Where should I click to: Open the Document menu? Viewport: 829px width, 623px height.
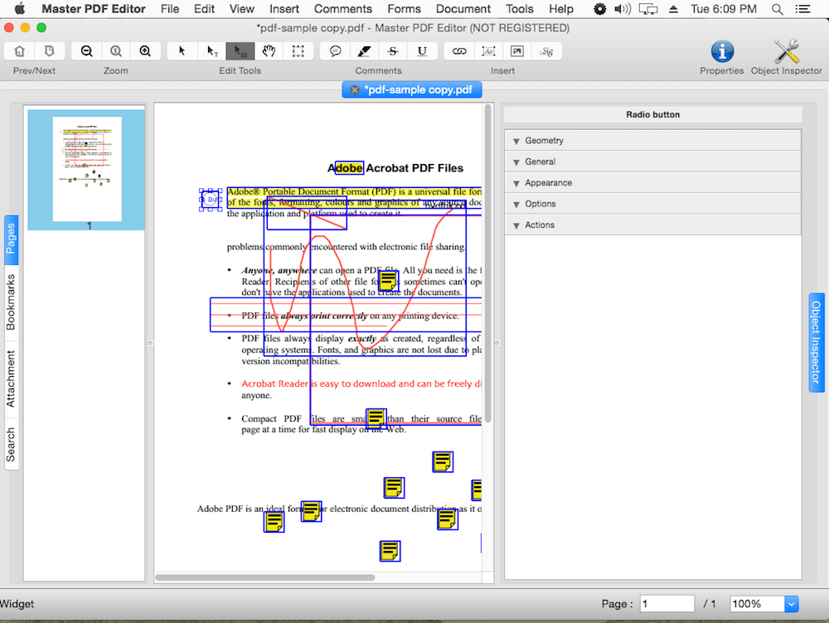coord(463,9)
